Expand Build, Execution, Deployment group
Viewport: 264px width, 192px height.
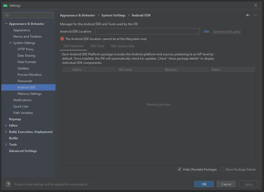pos(6,132)
